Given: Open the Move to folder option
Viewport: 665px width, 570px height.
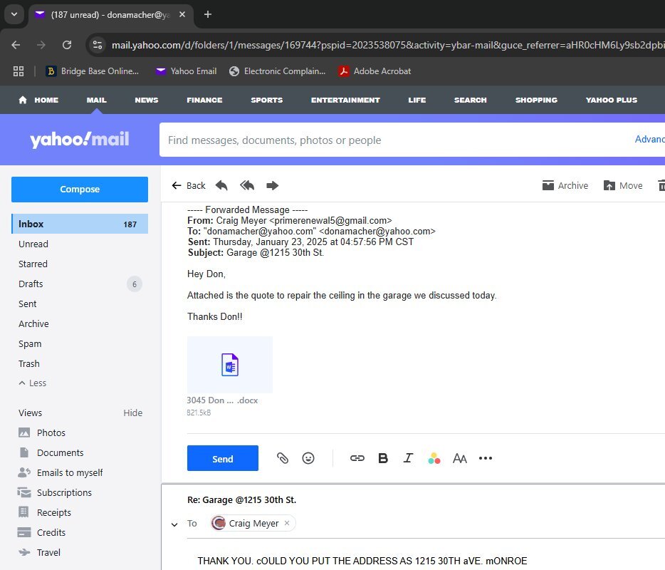Looking at the screenshot, I should [x=622, y=185].
